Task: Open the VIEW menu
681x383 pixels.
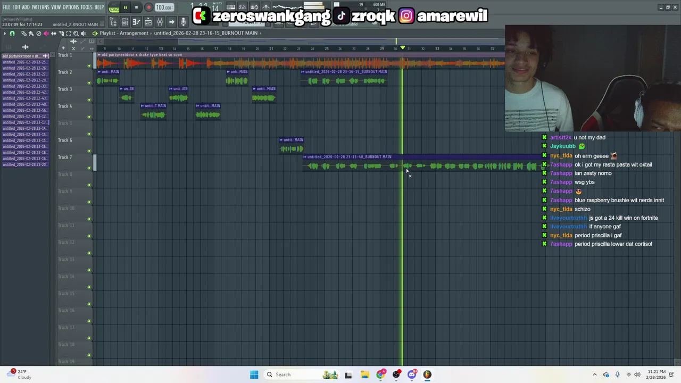Action: (56, 7)
